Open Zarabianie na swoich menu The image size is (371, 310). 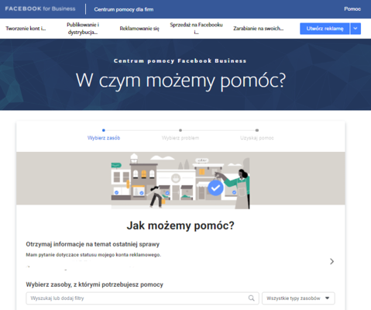(259, 29)
